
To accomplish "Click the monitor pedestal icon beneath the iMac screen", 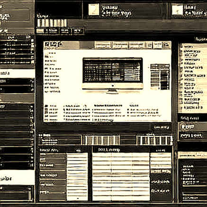I will 112,91.
